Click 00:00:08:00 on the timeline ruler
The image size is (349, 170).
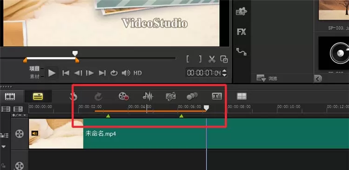click(x=239, y=107)
